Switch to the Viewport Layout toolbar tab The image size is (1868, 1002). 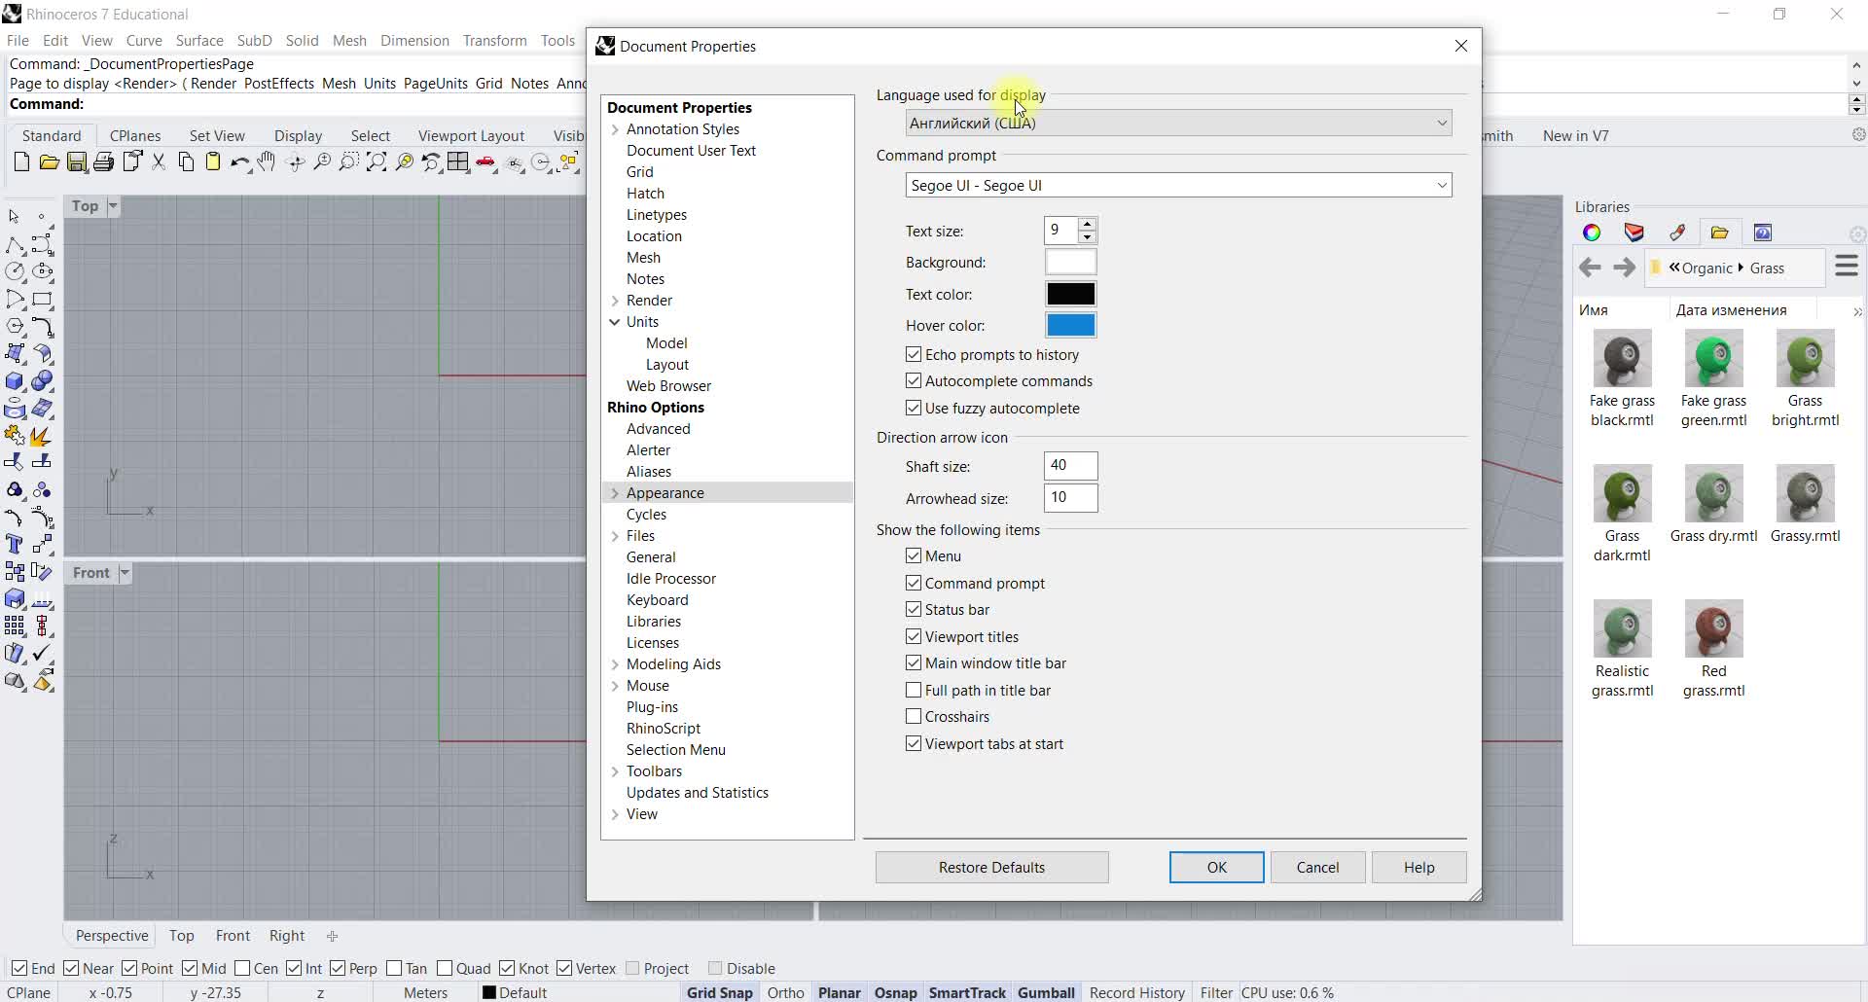[x=471, y=135]
